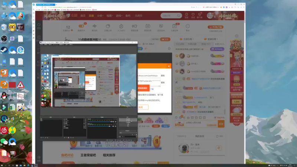
Task: Click the orange 关注 follow button
Action: (x=165, y=39)
